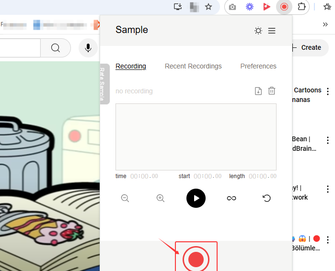Click the 'no recording' label
This screenshot has width=335, height=271.
[x=134, y=91]
